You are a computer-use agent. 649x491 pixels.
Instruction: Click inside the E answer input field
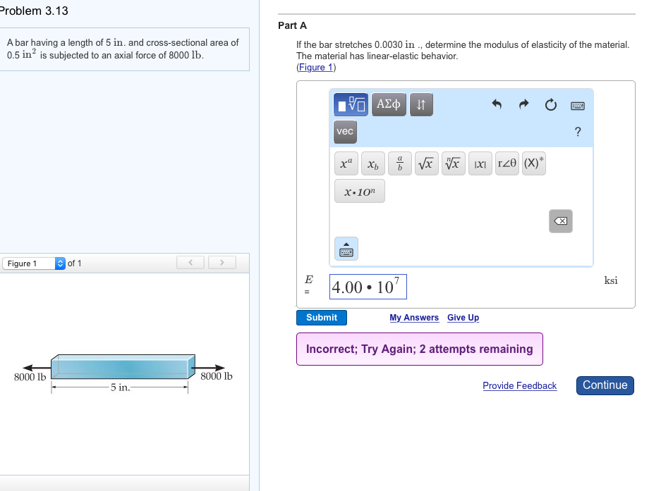pyautogui.click(x=367, y=286)
